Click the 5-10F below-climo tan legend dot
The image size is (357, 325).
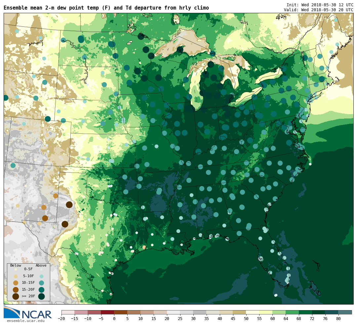16,276
